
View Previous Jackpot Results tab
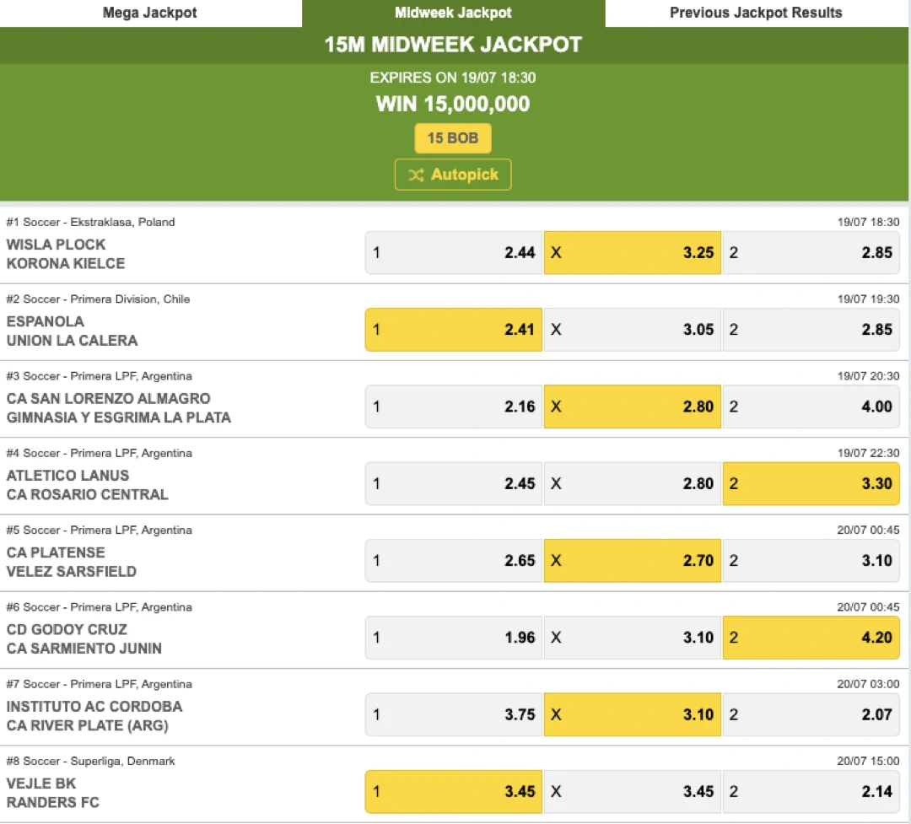[x=756, y=13]
